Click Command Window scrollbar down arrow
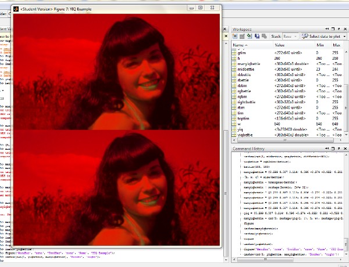349x267 pixels. coord(226,259)
